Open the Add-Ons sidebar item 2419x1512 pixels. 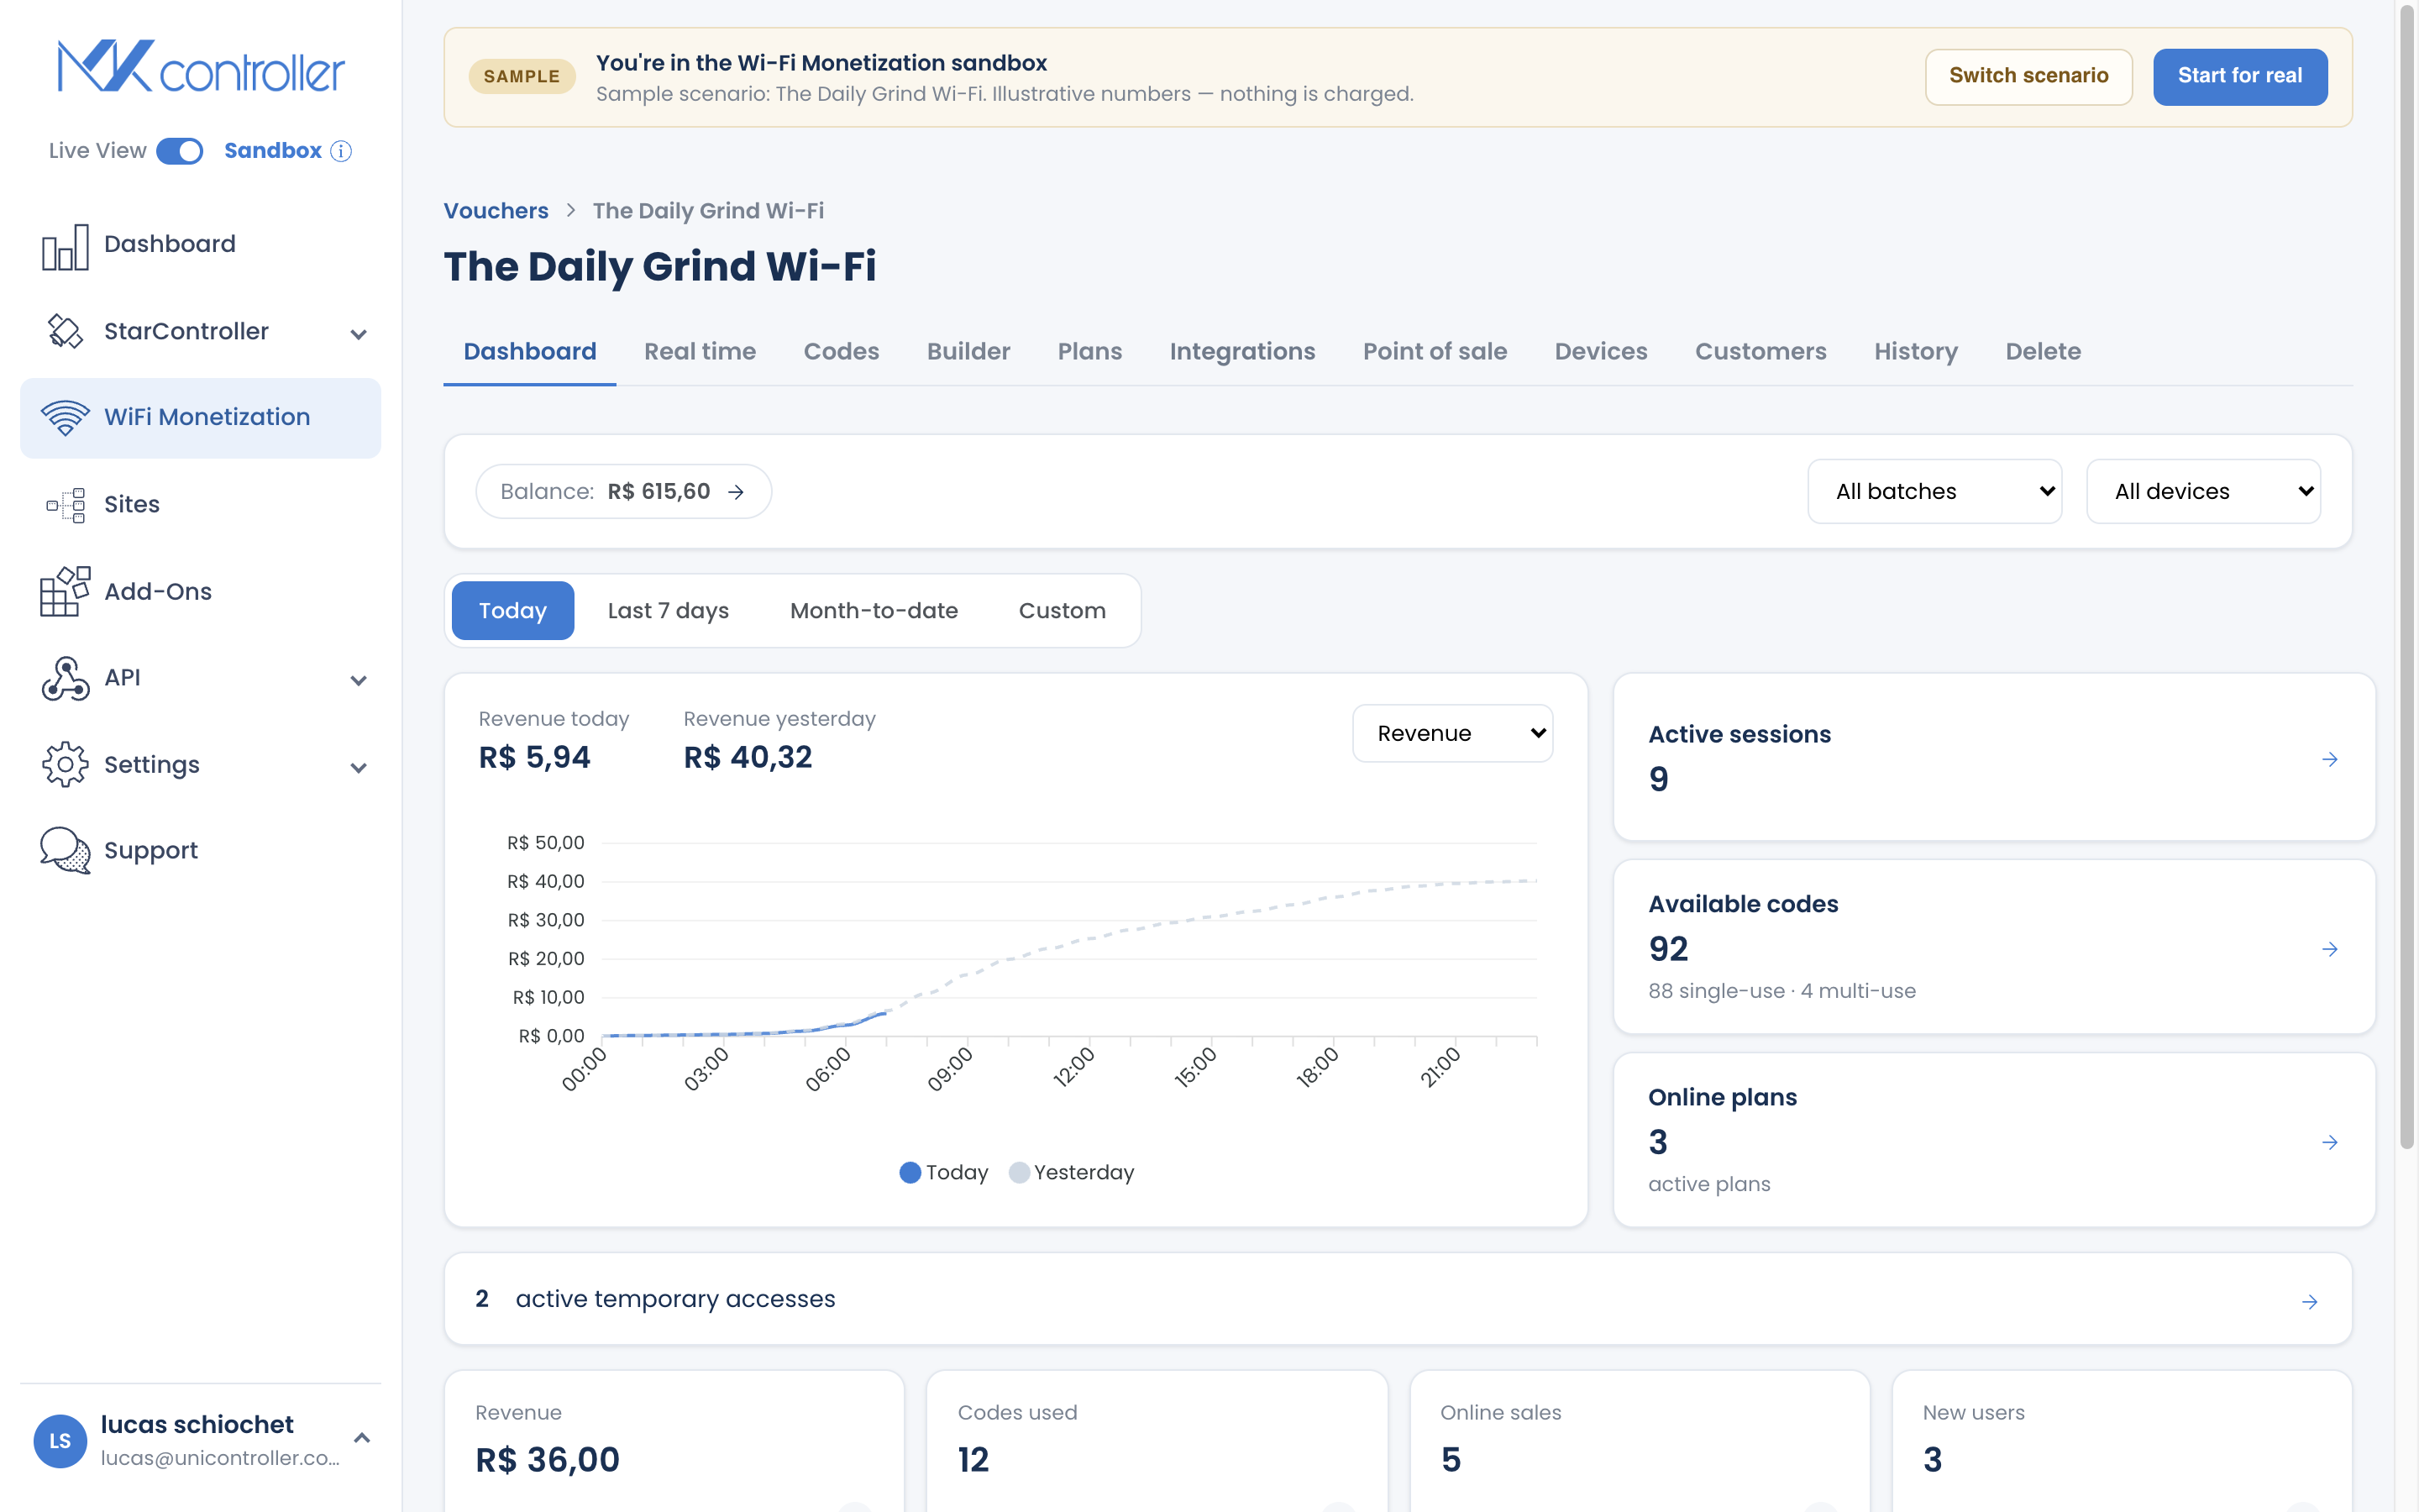click(200, 591)
